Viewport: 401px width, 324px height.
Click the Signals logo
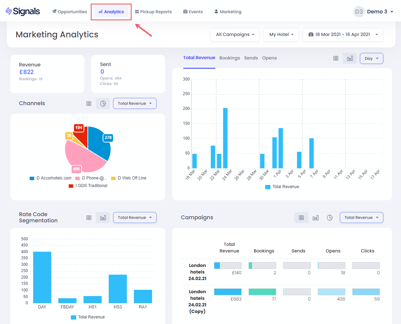(23, 11)
